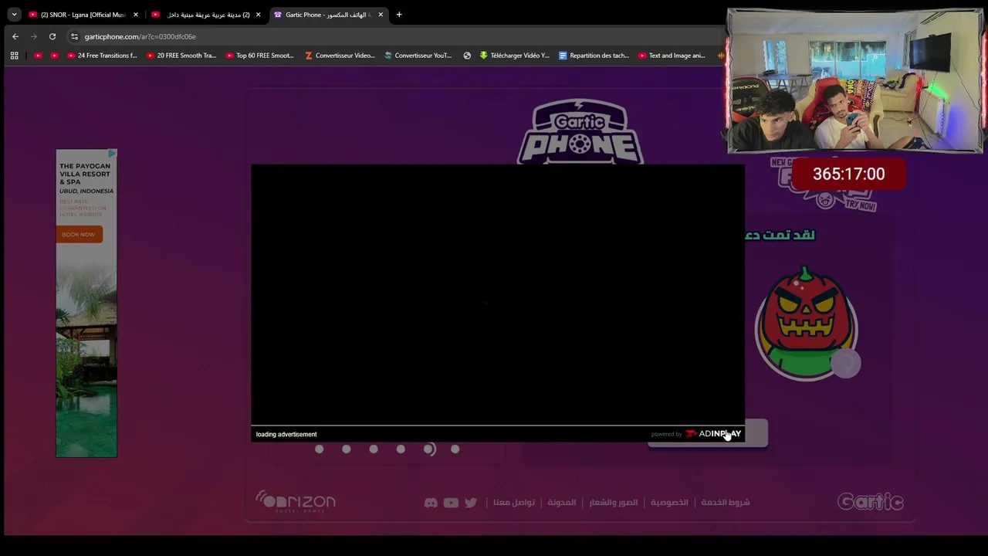
Task: Close the Gartic Phone tab
Action: [x=381, y=15]
